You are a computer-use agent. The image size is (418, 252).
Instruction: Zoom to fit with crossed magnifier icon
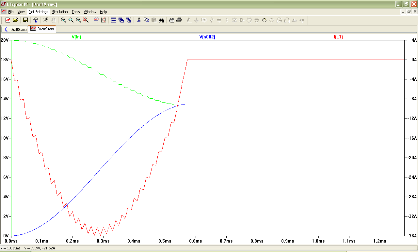86,20
